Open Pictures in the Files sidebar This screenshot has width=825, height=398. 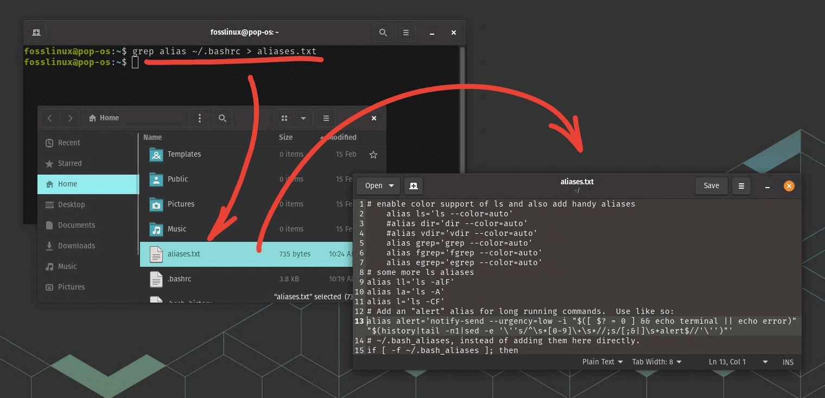pos(88,287)
